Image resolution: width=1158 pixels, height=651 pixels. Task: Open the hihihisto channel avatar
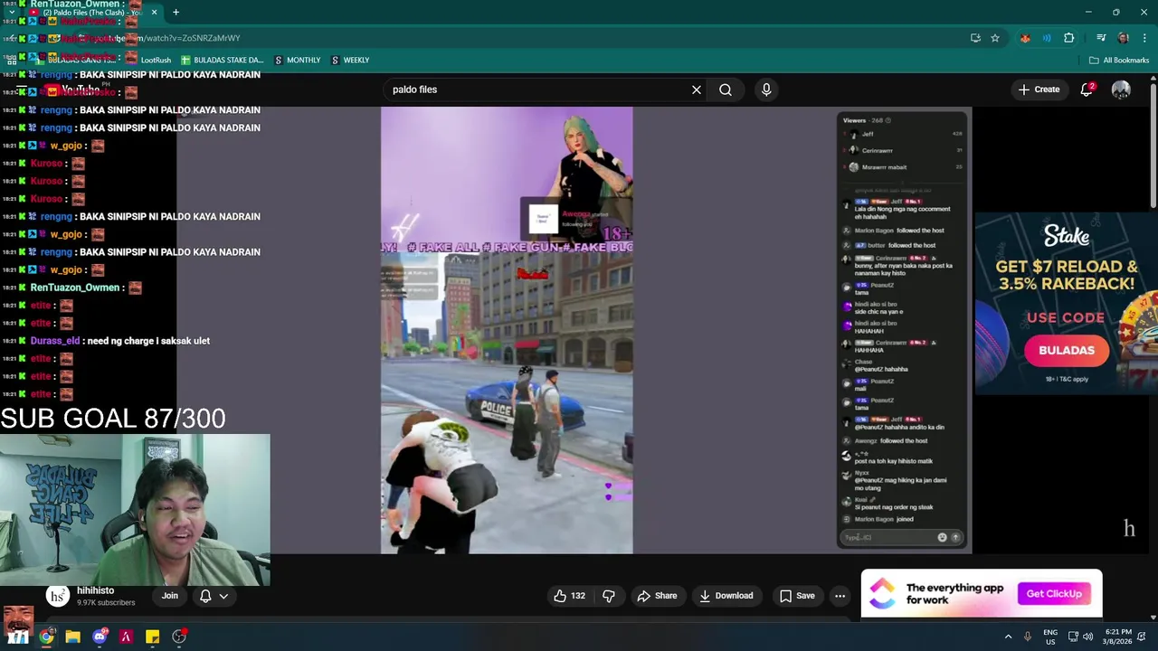[58, 596]
